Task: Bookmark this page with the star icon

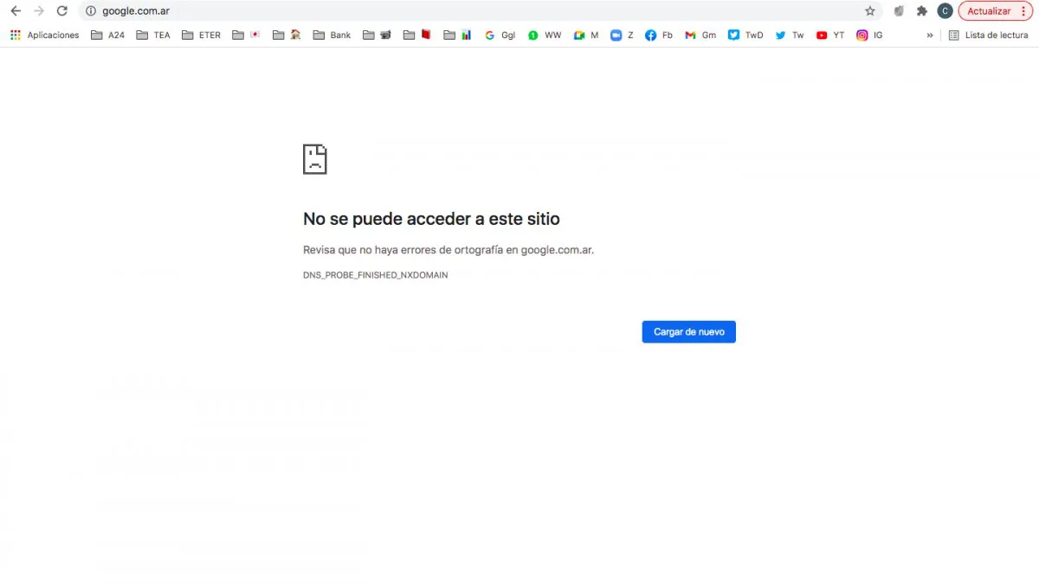Action: (x=869, y=11)
